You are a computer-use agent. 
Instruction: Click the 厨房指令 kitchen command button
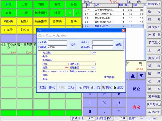pos(154,27)
